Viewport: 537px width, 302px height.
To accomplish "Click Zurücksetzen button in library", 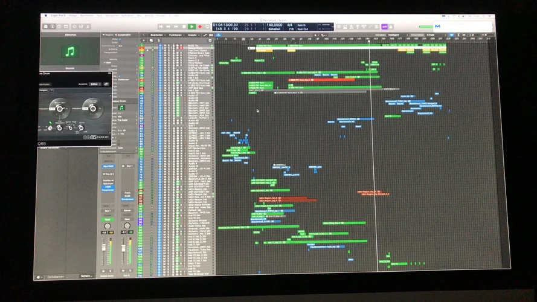I will point(56,277).
